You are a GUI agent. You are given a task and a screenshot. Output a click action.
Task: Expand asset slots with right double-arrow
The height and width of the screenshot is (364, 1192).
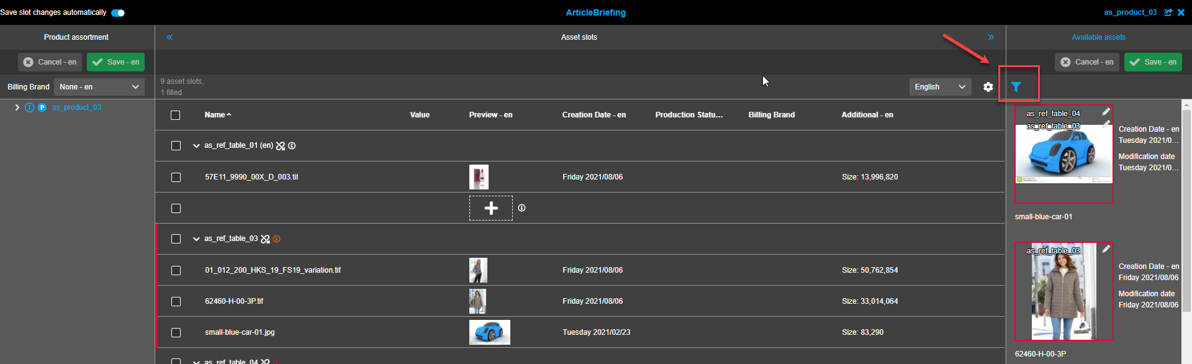991,37
